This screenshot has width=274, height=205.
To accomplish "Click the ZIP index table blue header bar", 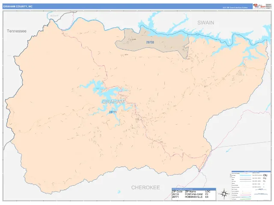I will coord(194,189).
